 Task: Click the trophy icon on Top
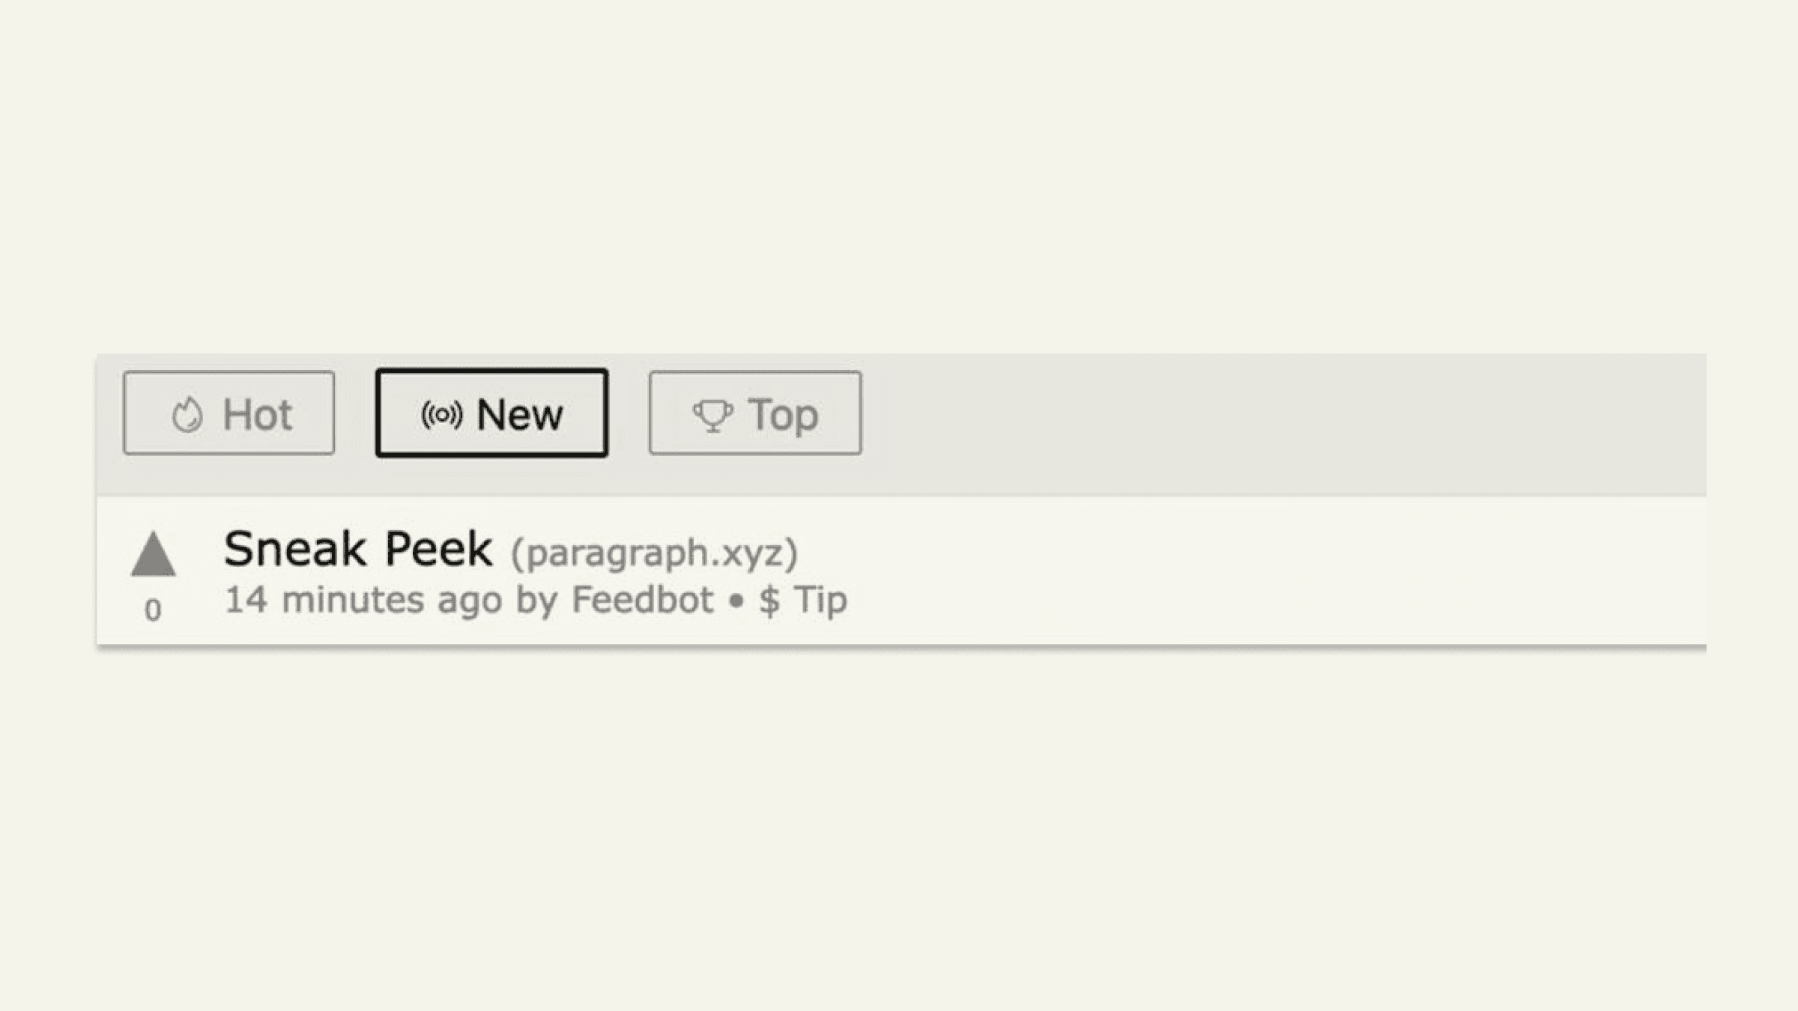point(712,416)
